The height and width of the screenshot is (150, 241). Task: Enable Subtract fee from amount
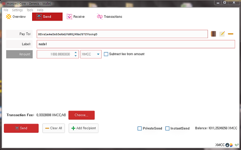[x=106, y=54]
